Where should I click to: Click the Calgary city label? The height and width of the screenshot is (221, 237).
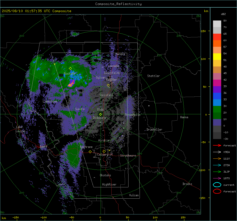pos(103,155)
